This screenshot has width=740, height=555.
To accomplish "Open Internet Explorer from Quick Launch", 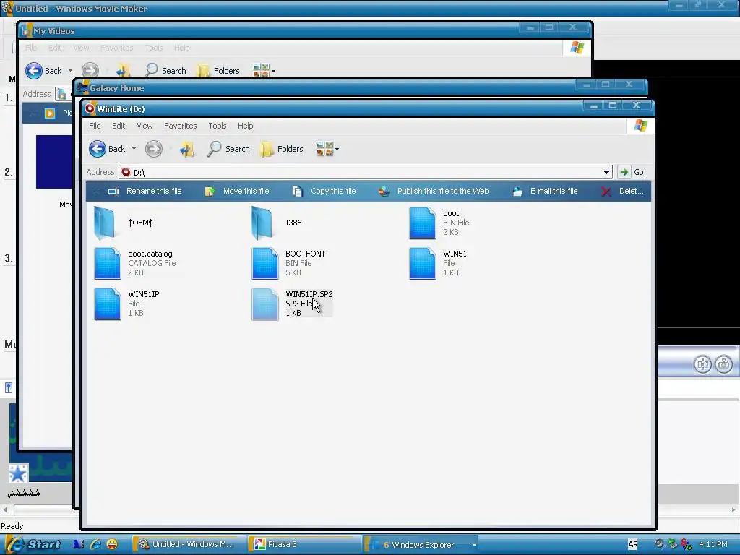I will [x=95, y=545].
